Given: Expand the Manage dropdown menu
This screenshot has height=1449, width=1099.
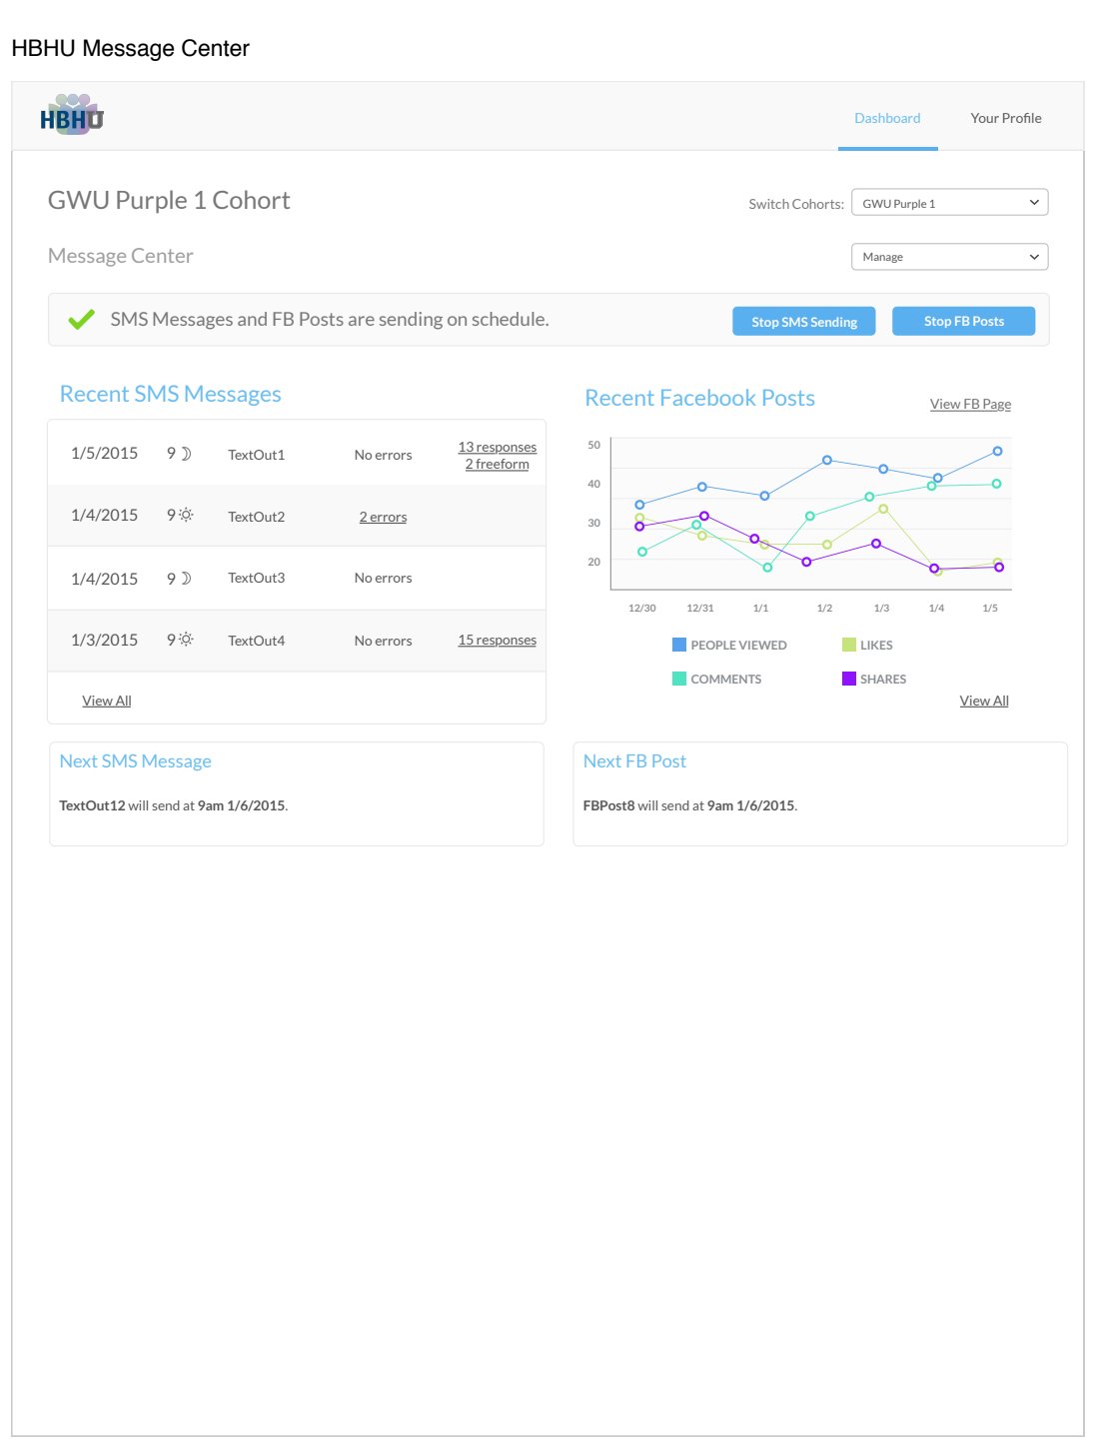Looking at the screenshot, I should [949, 257].
